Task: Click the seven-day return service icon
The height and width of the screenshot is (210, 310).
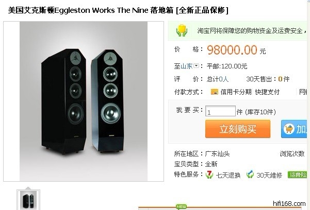Action: click(209, 174)
